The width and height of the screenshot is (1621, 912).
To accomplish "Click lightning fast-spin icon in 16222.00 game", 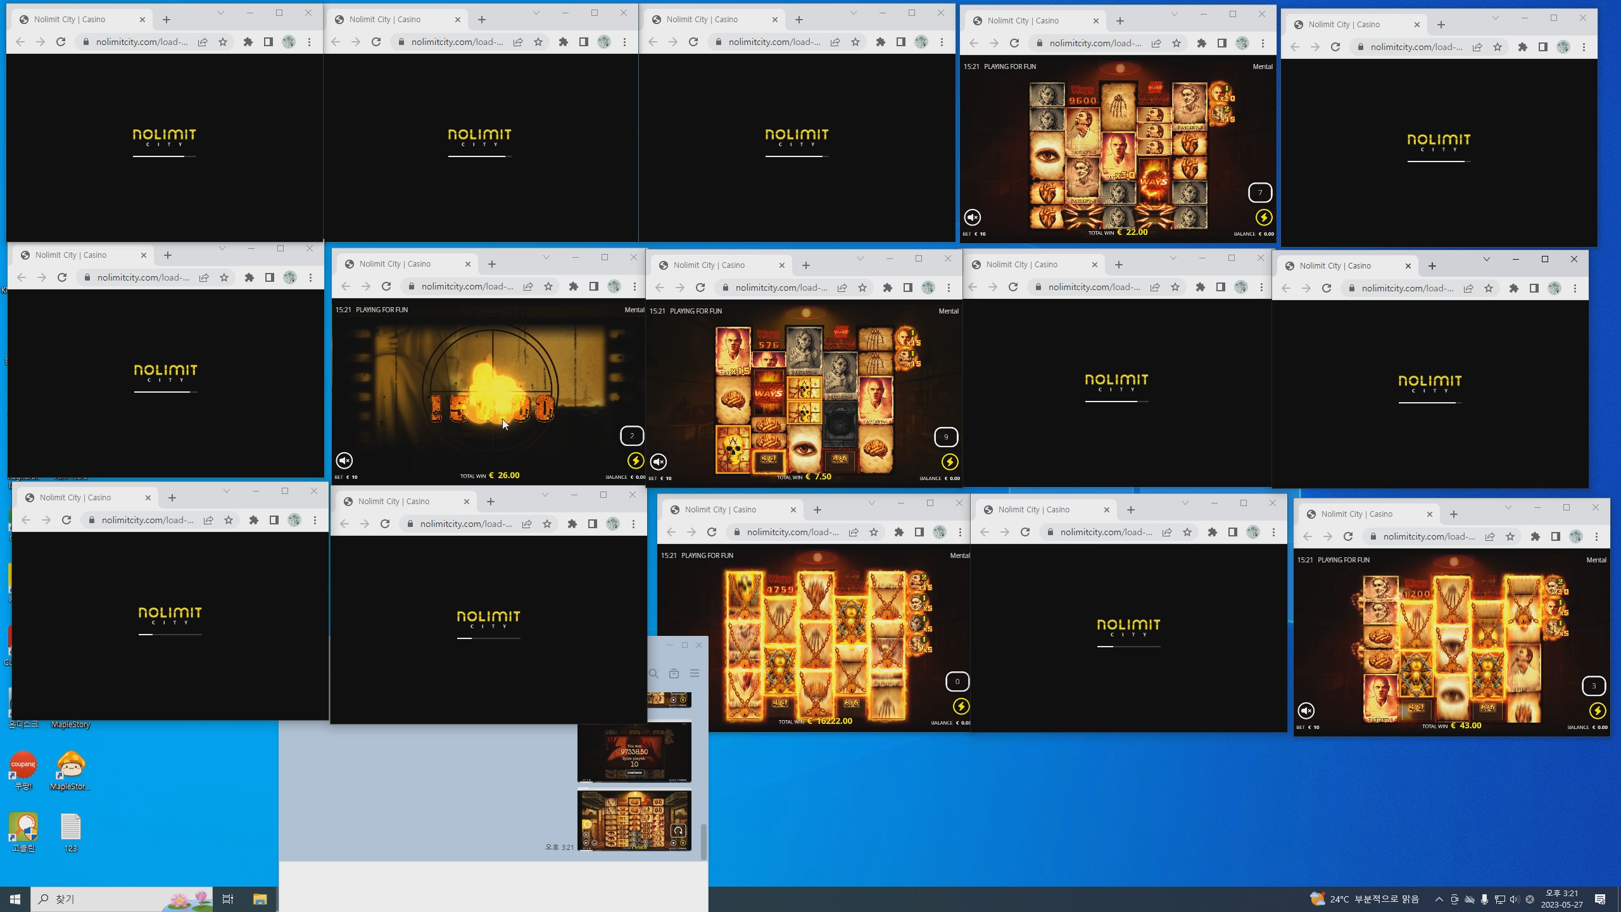I will tap(961, 706).
